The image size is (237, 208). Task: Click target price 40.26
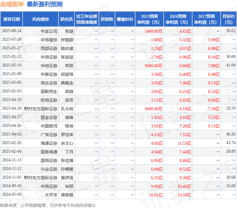click(231, 134)
